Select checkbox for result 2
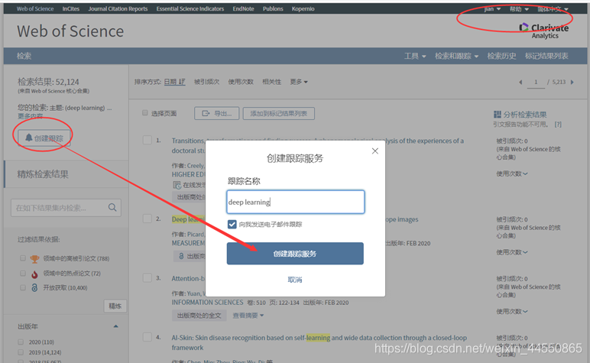Image resolution: width=590 pixels, height=363 pixels. [x=147, y=219]
